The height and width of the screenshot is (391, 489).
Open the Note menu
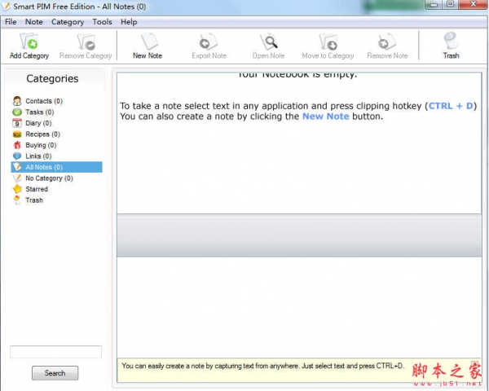point(34,22)
